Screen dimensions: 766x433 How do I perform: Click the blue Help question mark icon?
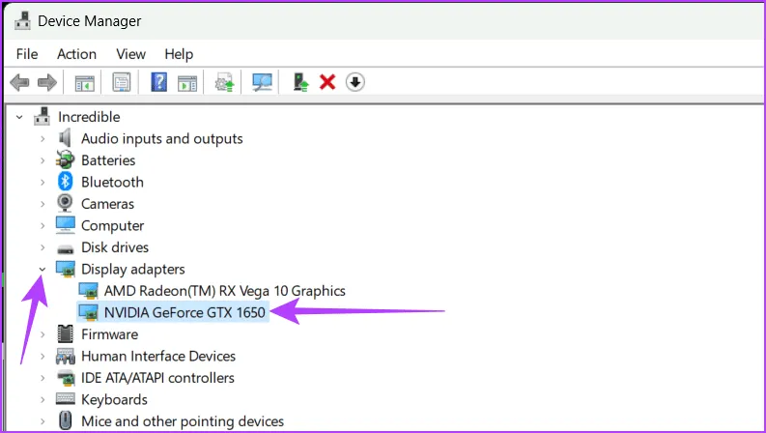click(159, 83)
